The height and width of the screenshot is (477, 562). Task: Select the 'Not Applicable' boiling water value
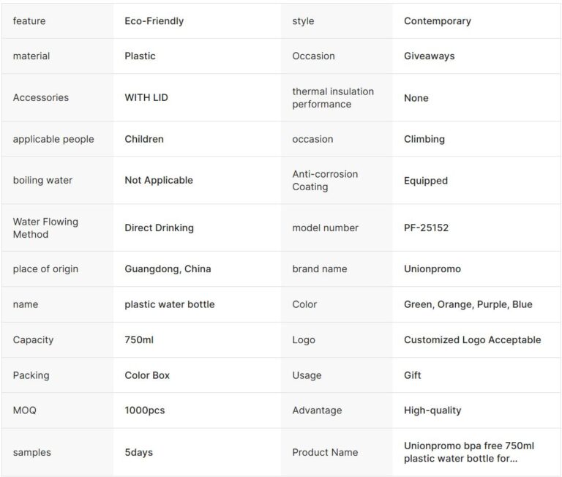(158, 180)
